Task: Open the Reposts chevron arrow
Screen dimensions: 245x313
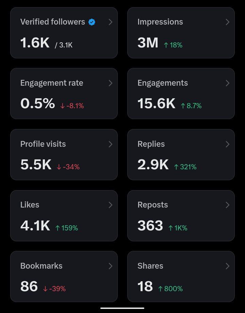Action: (x=227, y=205)
